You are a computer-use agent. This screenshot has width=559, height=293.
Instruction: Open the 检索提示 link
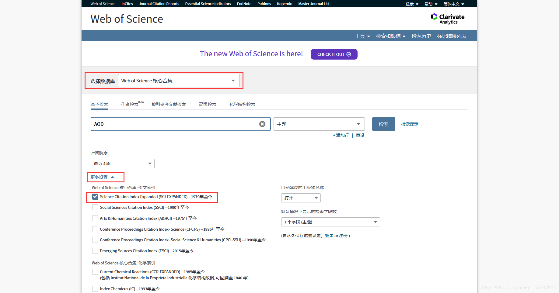tap(410, 124)
